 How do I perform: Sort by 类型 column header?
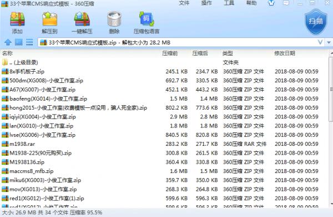tap(228, 53)
